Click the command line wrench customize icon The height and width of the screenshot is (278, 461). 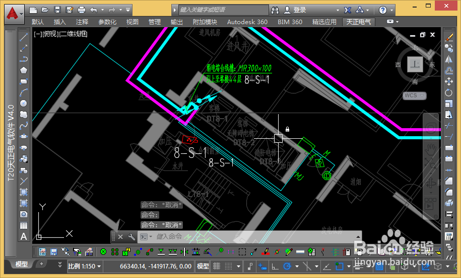131,237
